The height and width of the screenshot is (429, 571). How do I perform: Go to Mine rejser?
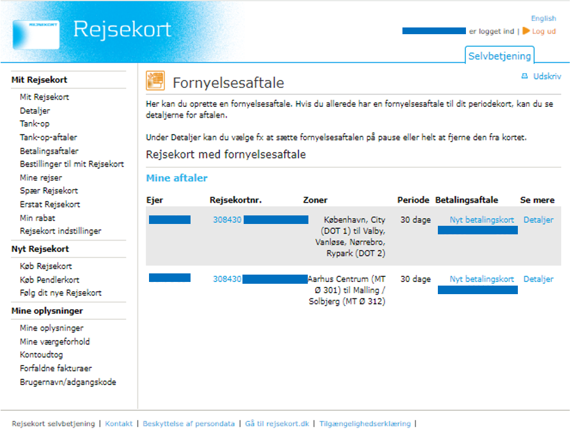pyautogui.click(x=41, y=178)
